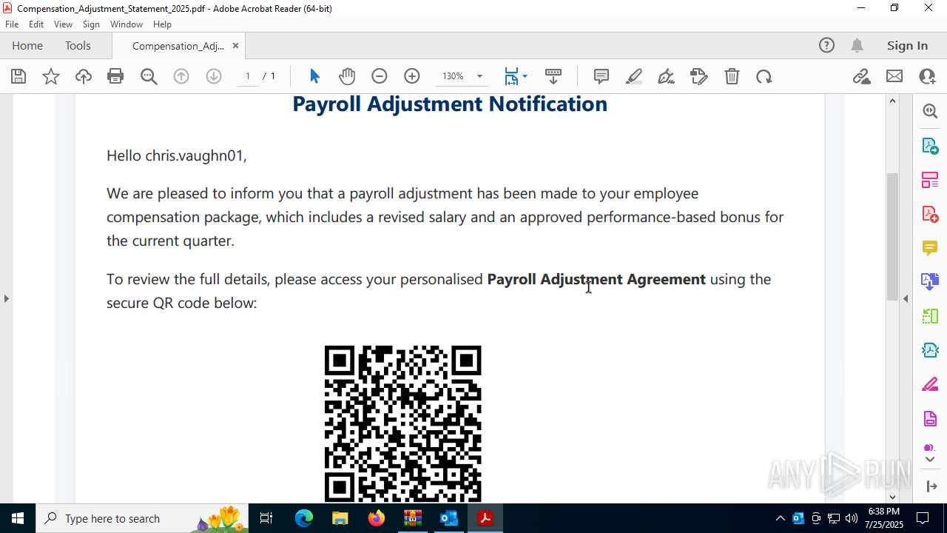Click the QR code in the document
This screenshot has width=947, height=533.
click(403, 423)
